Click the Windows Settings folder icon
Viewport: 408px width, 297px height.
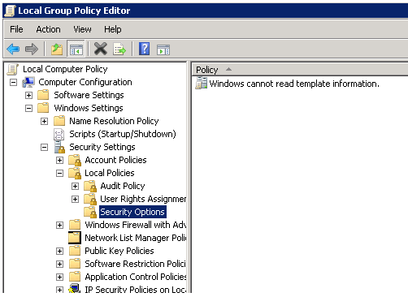43,108
